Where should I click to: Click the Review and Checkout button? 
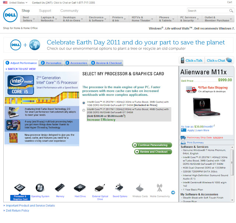click(x=153, y=151)
